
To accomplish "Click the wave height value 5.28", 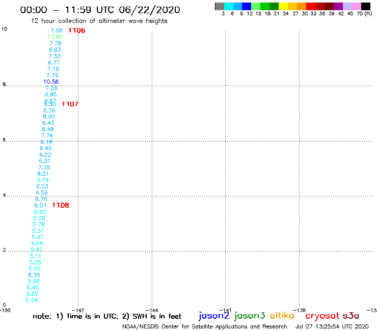I will tap(39, 218).
